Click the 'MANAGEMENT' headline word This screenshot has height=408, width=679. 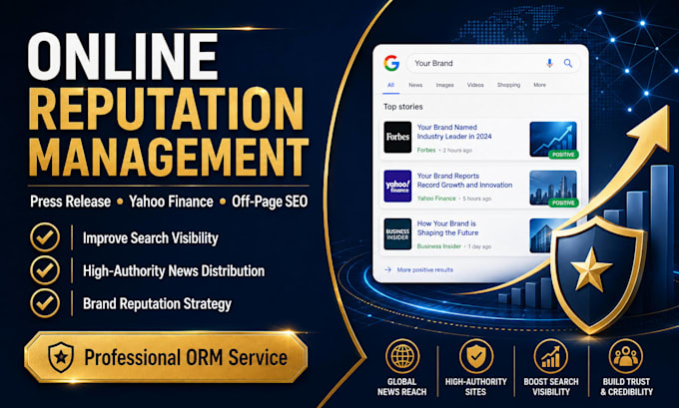pos(169,157)
